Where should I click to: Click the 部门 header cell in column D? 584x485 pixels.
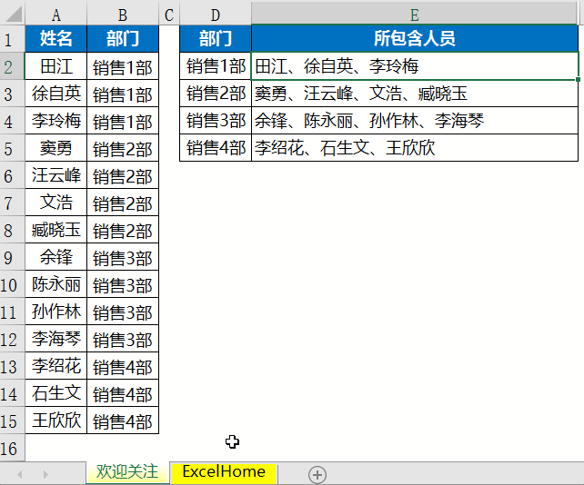pyautogui.click(x=216, y=39)
